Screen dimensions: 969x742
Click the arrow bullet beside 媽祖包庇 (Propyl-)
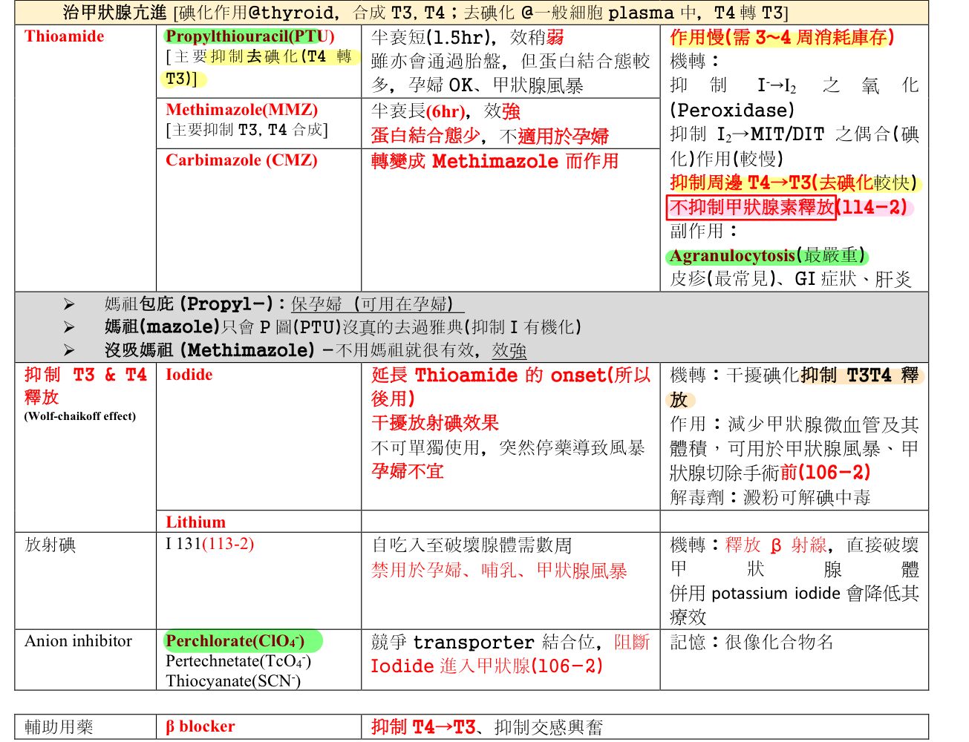(69, 304)
